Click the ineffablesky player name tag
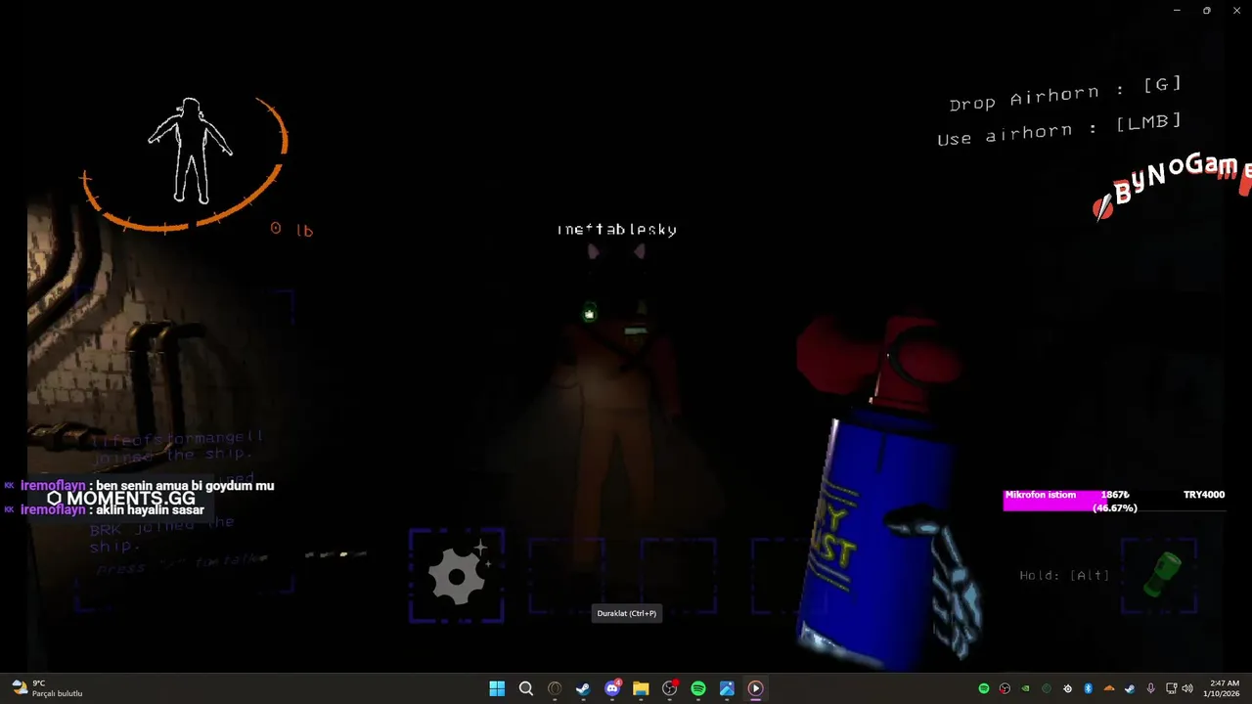Viewport: 1252px width, 704px height. point(617,230)
